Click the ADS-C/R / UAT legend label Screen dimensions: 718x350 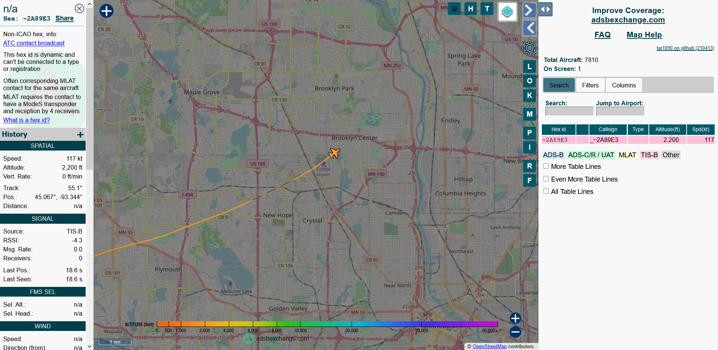591,155
